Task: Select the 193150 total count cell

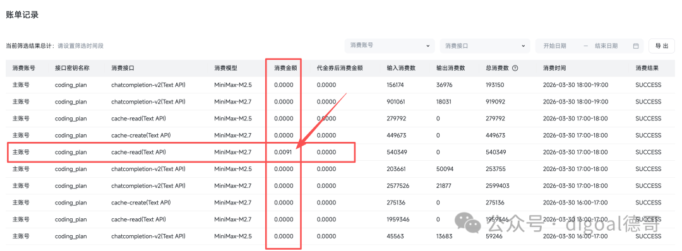Action: tap(495, 85)
